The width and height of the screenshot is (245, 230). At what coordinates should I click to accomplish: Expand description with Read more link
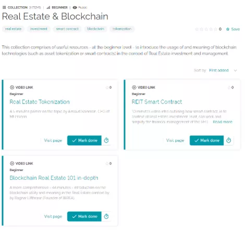(223, 122)
